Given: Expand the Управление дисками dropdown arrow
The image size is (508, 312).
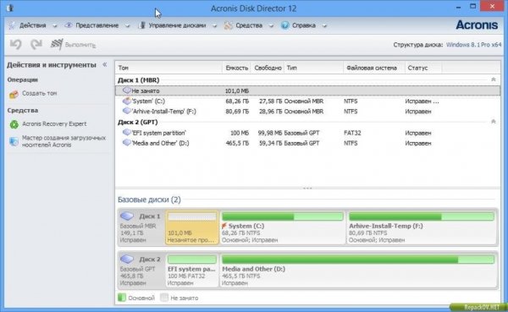Looking at the screenshot, I should [x=214, y=26].
